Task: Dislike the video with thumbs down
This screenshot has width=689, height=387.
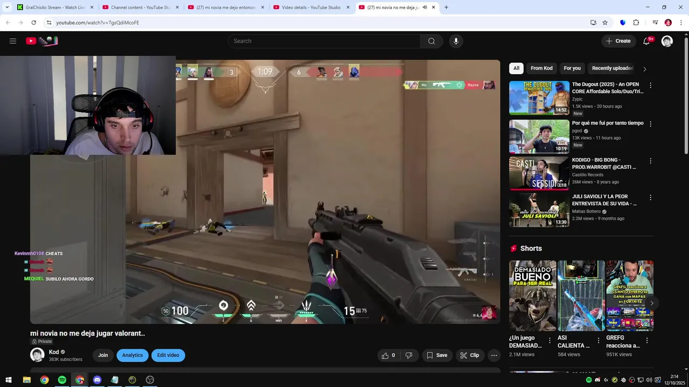Action: click(409, 355)
